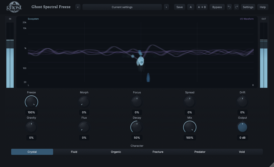This screenshot has height=167, width=274.
Task: Open the Help page
Action: pos(263,7)
